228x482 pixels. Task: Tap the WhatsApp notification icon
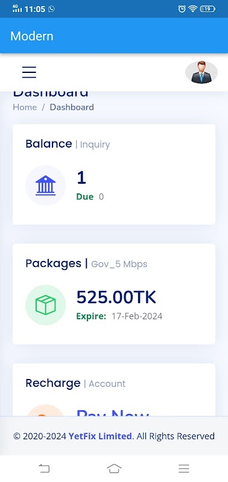[x=51, y=9]
